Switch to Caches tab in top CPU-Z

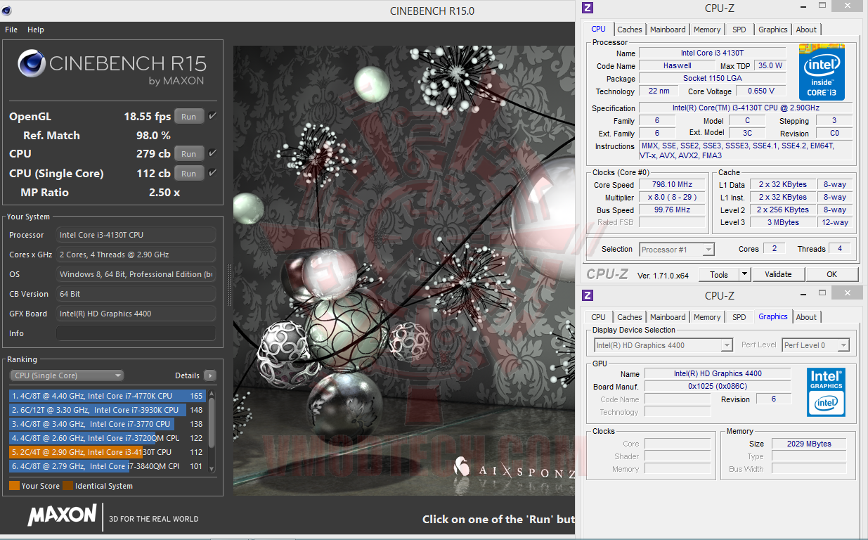630,30
